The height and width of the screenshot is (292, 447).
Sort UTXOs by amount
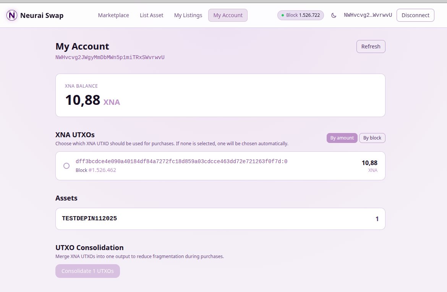pos(342,138)
